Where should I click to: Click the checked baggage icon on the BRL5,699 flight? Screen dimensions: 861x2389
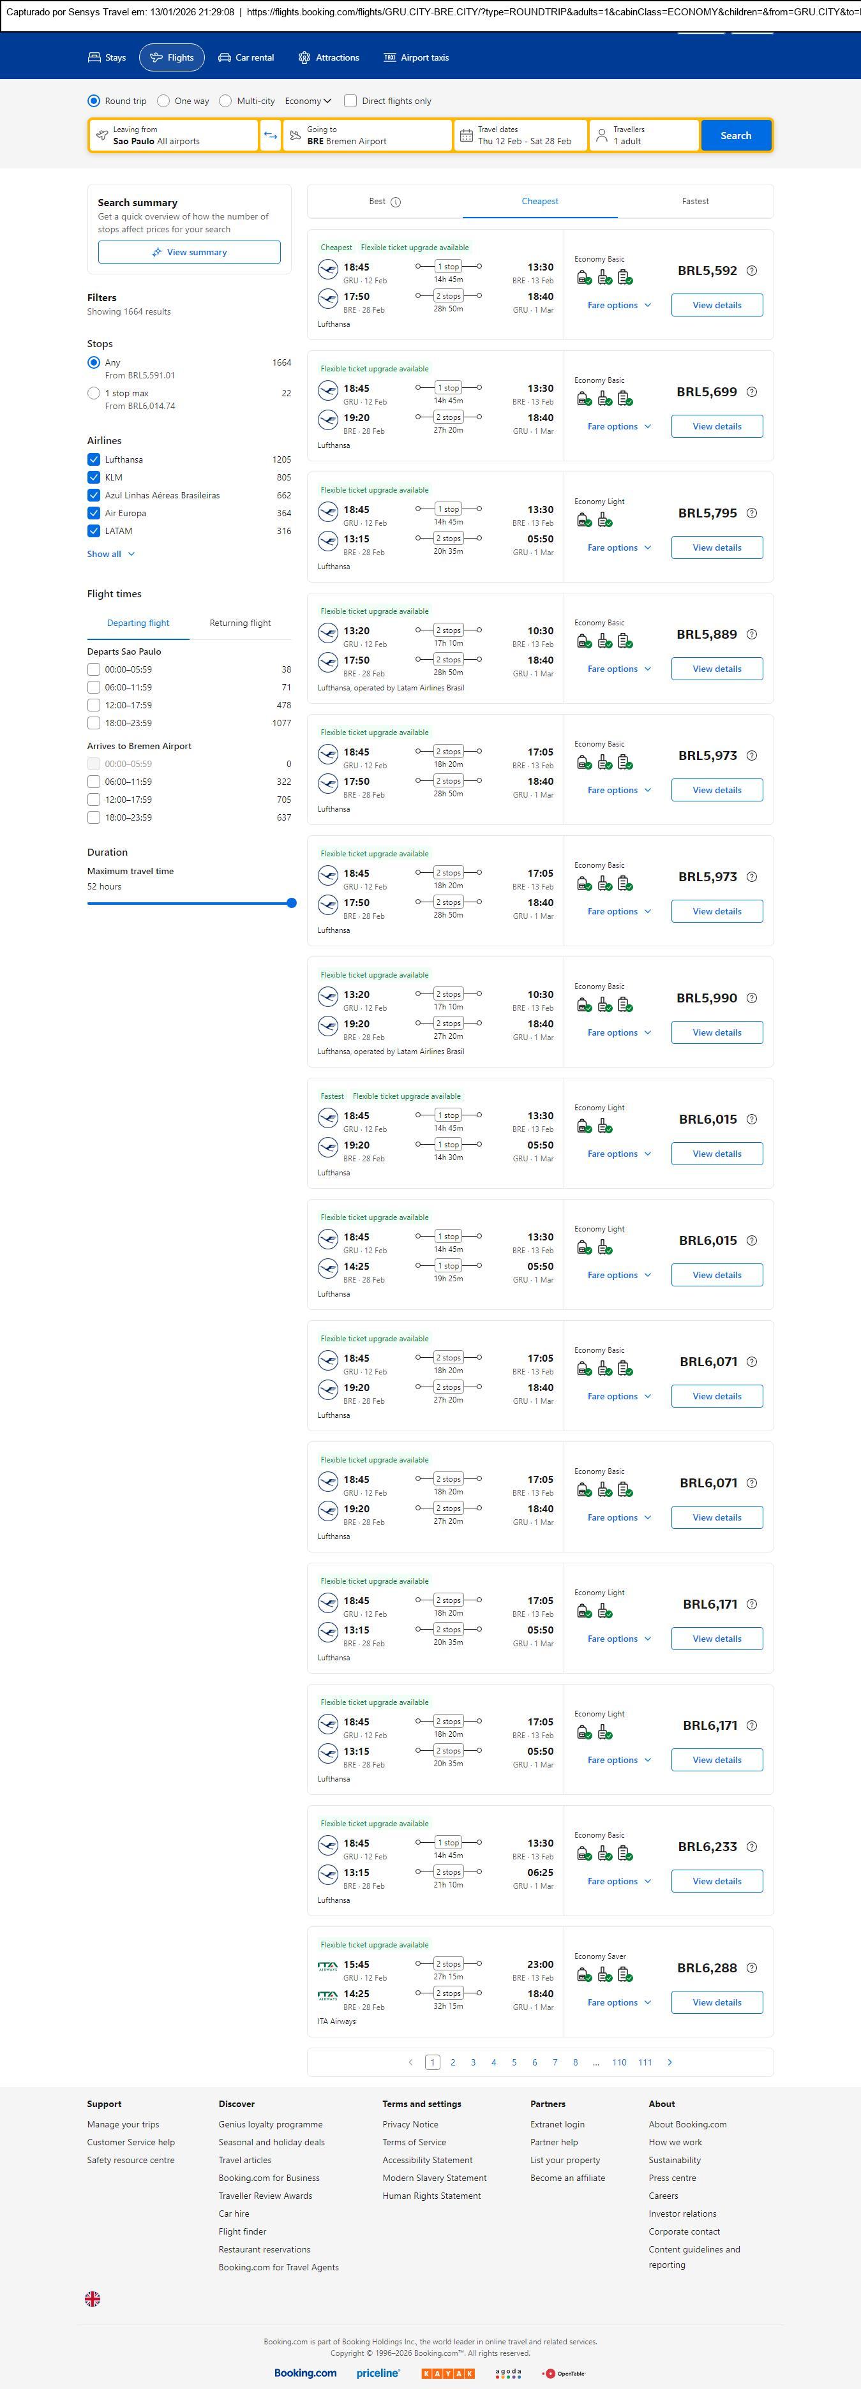click(625, 399)
